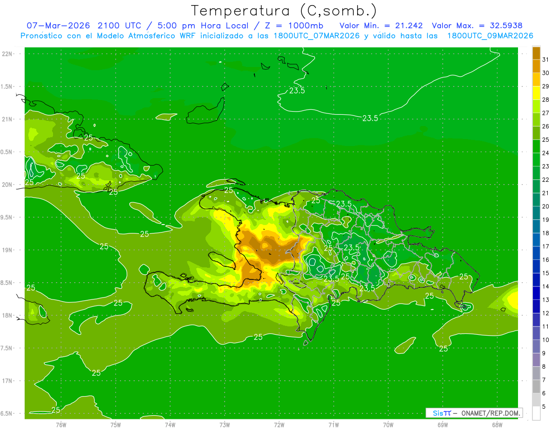Click the legend swatch between 27 and 28
Screen dimensions: 558x431
537,106
